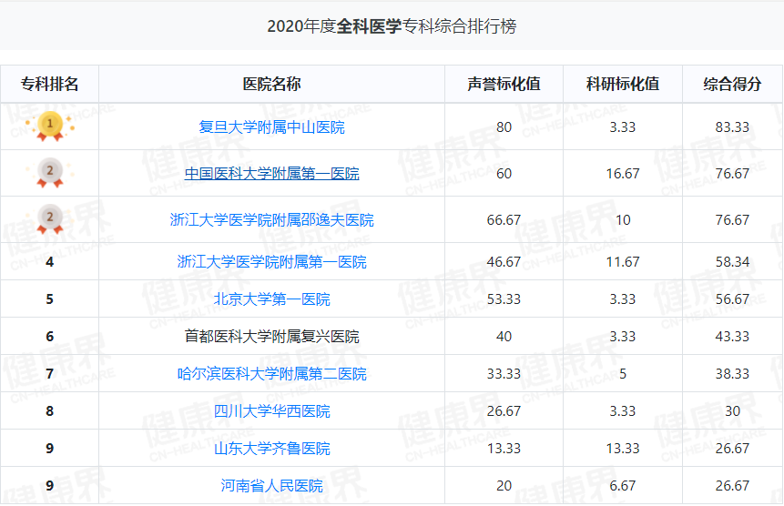The image size is (784, 506).
Task: Click reputation value 40 for 复兴医院
Action: [x=504, y=336]
